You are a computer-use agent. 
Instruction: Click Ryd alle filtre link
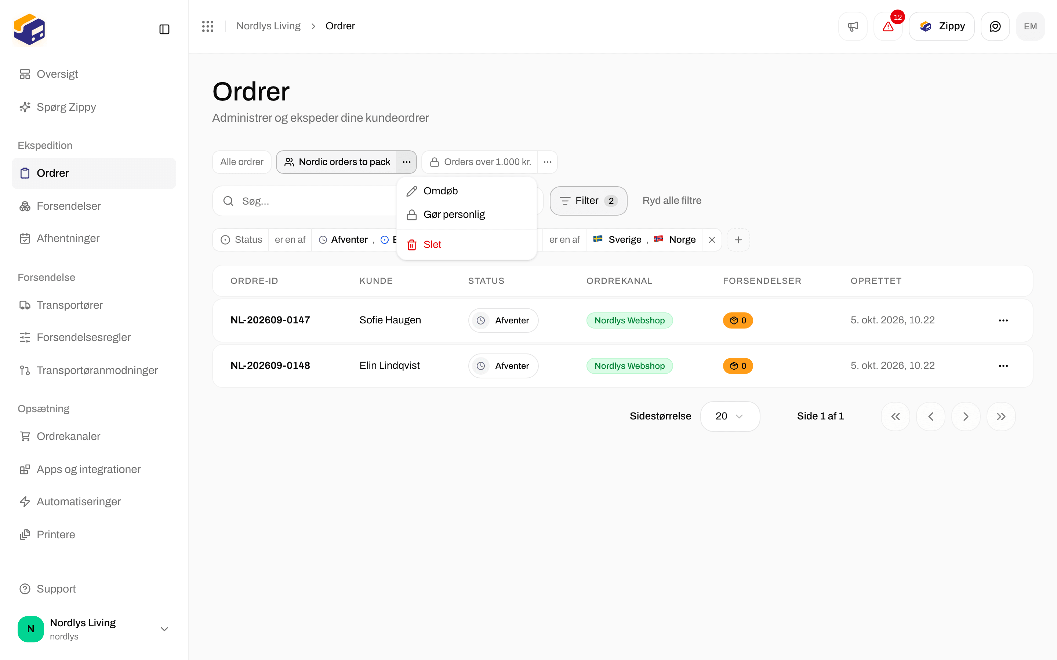tap(672, 201)
